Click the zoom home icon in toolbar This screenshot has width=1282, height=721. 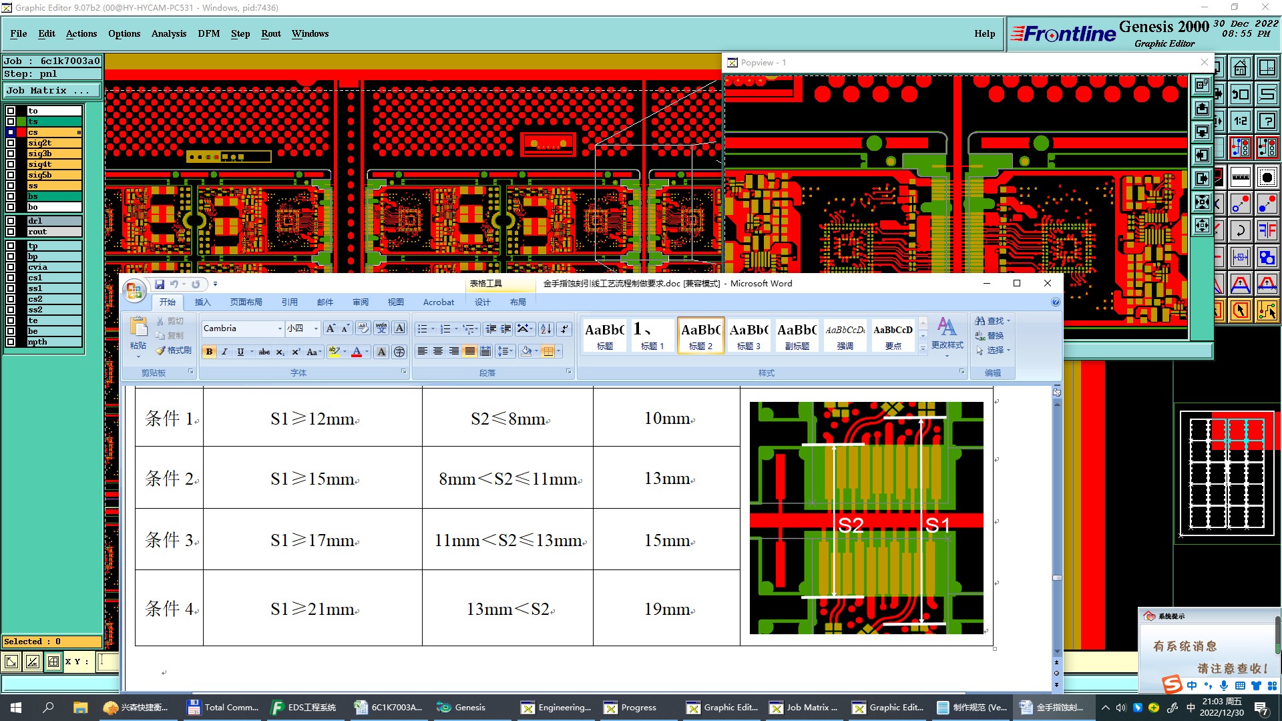click(1241, 67)
